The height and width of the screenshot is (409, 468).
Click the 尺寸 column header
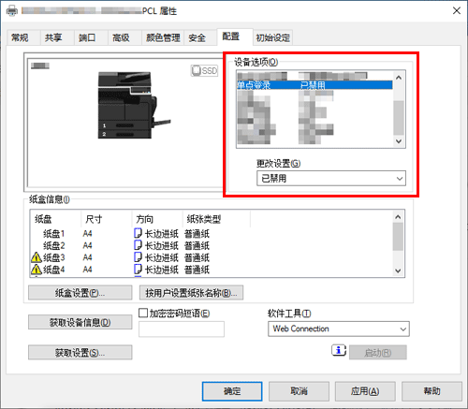(x=107, y=219)
